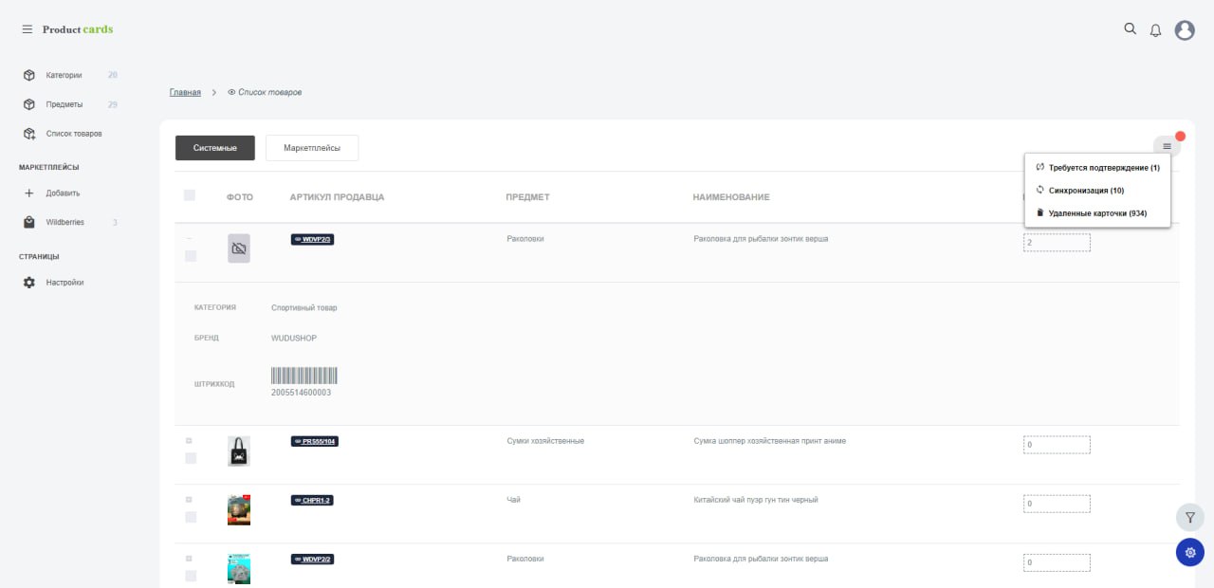Switch to the Маркетплейсы tab
The width and height of the screenshot is (1214, 588).
312,148
